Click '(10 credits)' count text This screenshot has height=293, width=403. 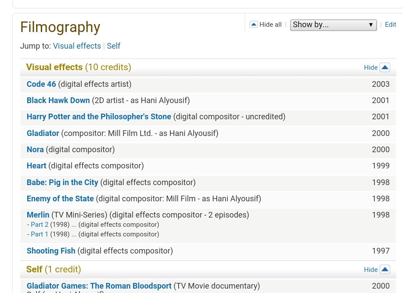coord(108,67)
